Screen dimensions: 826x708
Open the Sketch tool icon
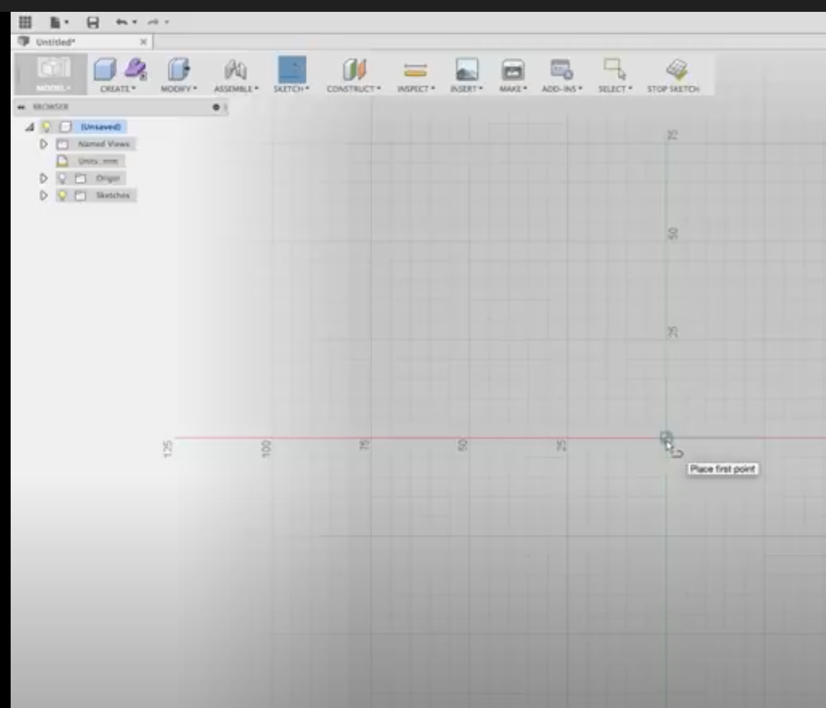click(x=292, y=70)
